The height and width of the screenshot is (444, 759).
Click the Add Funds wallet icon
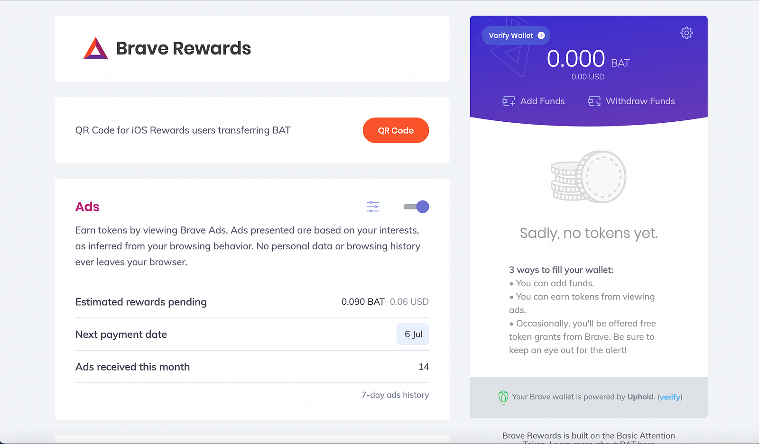(509, 101)
